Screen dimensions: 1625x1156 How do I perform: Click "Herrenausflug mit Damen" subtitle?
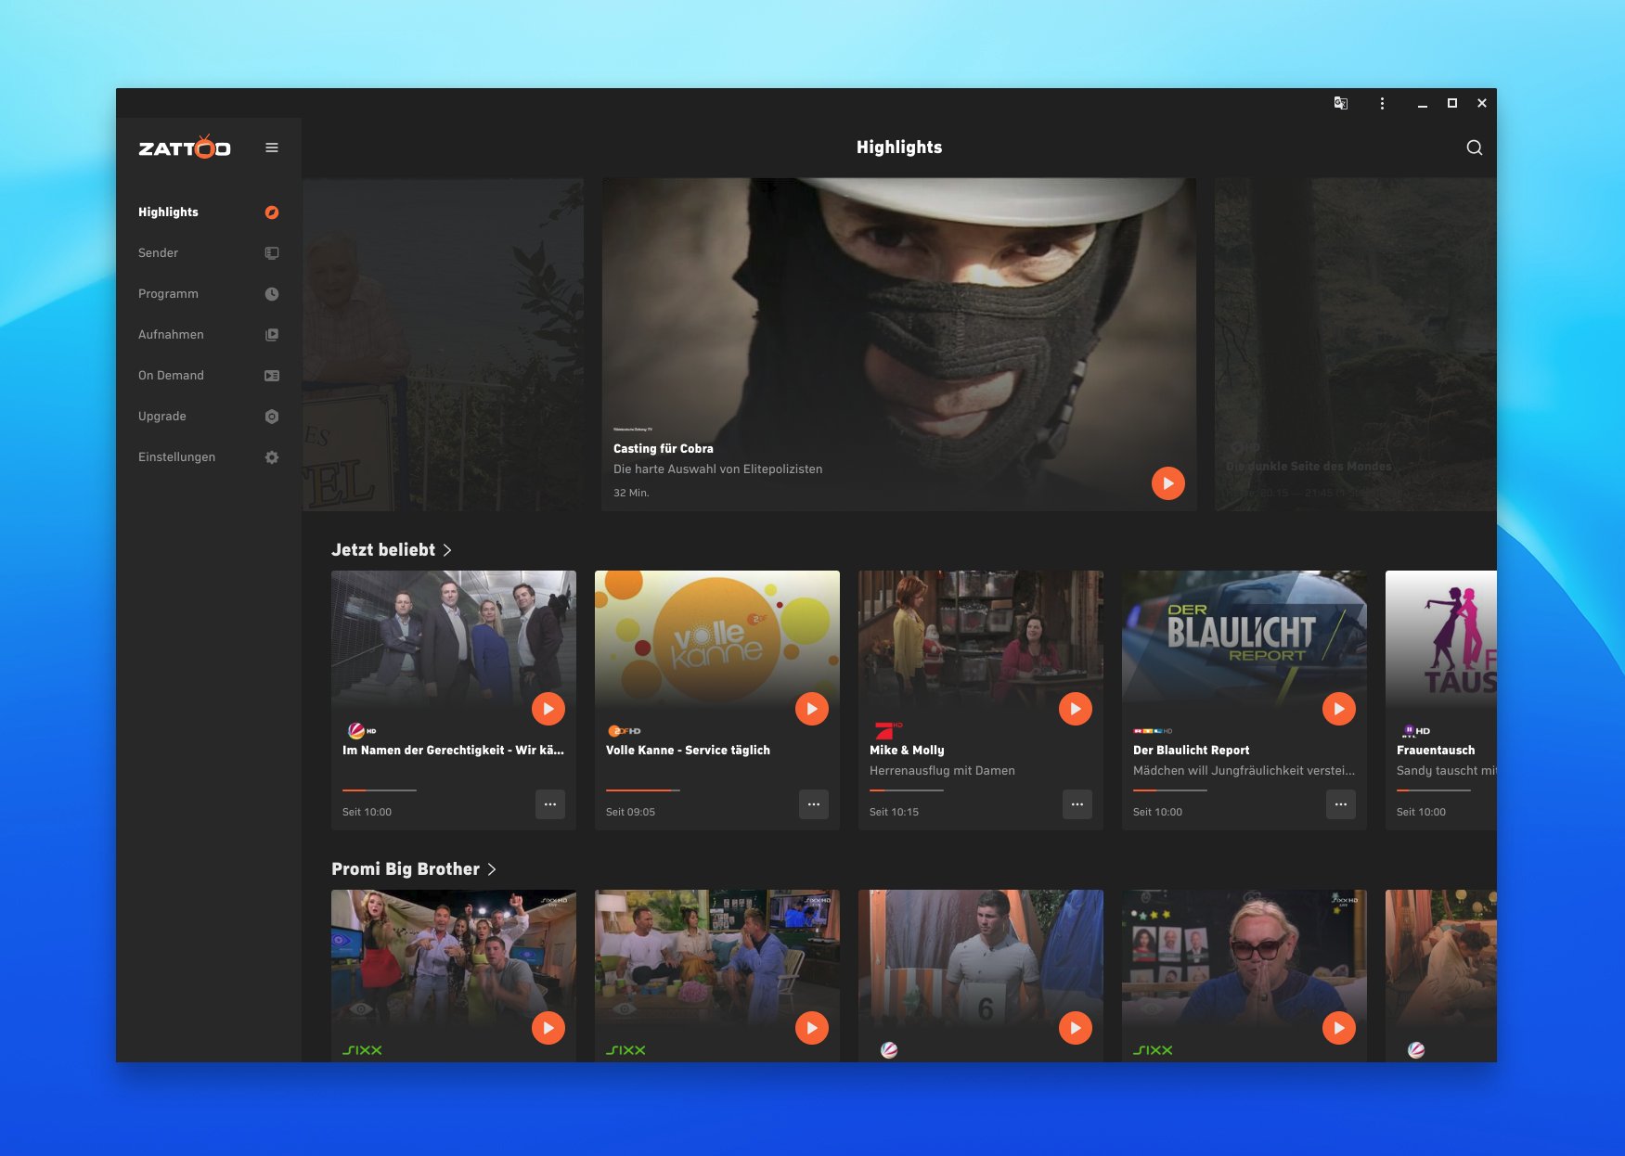coord(942,771)
